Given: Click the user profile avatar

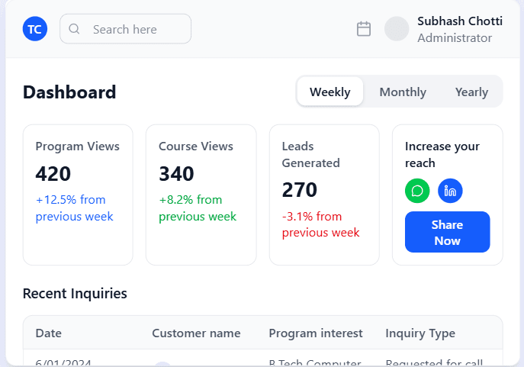Looking at the screenshot, I should coord(397,29).
